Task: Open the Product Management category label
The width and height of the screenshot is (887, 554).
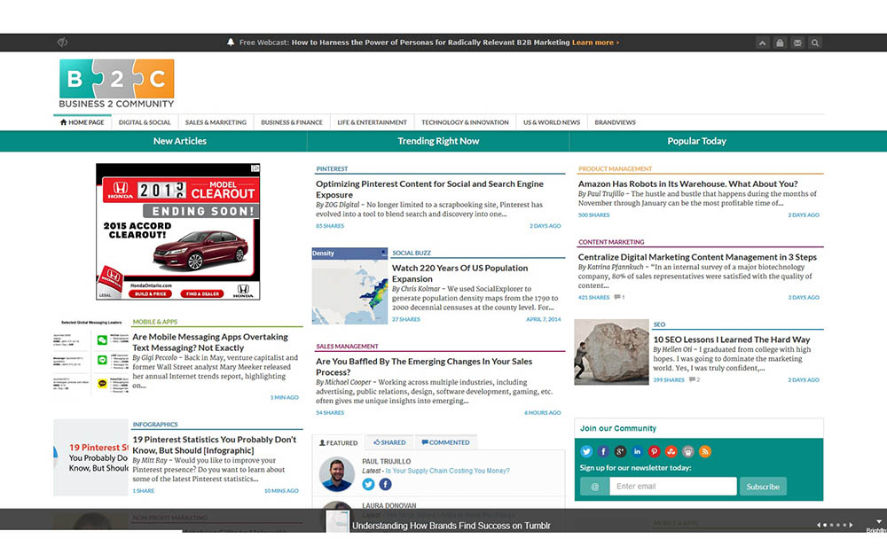Action: 615,169
